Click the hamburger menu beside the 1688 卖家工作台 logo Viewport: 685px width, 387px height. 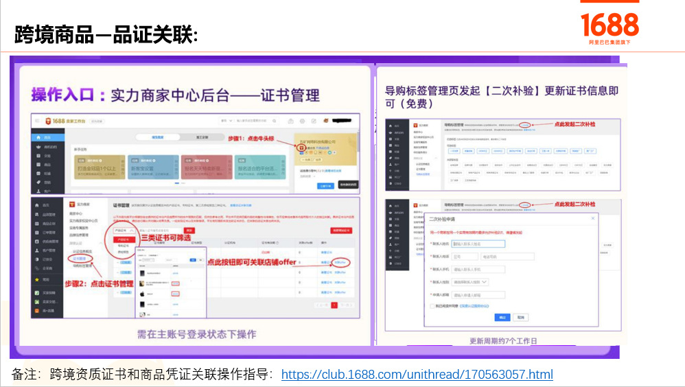click(37, 121)
